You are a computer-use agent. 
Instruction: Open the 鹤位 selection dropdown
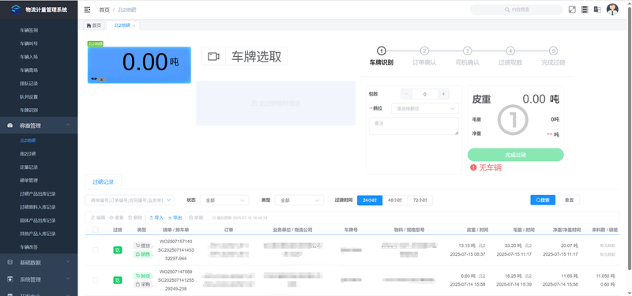[425, 108]
